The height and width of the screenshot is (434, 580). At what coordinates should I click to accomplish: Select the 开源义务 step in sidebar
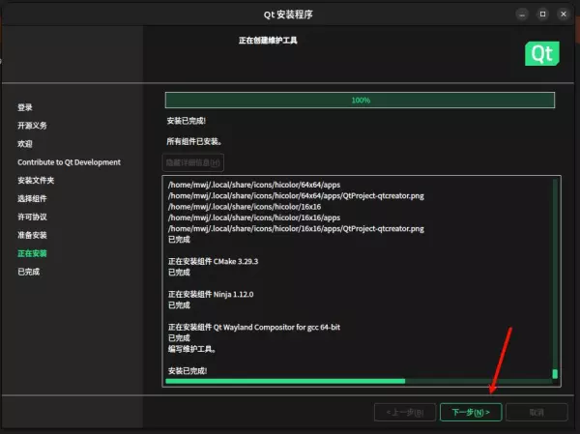click(x=32, y=126)
